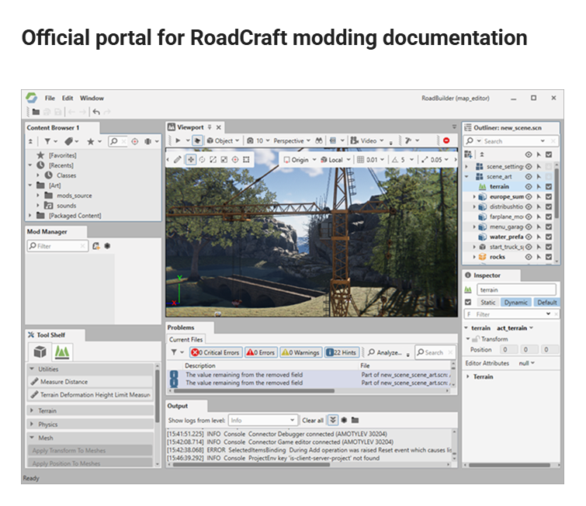Click the add mod icon in Mod Manager
586x506 pixels.
tap(96, 246)
